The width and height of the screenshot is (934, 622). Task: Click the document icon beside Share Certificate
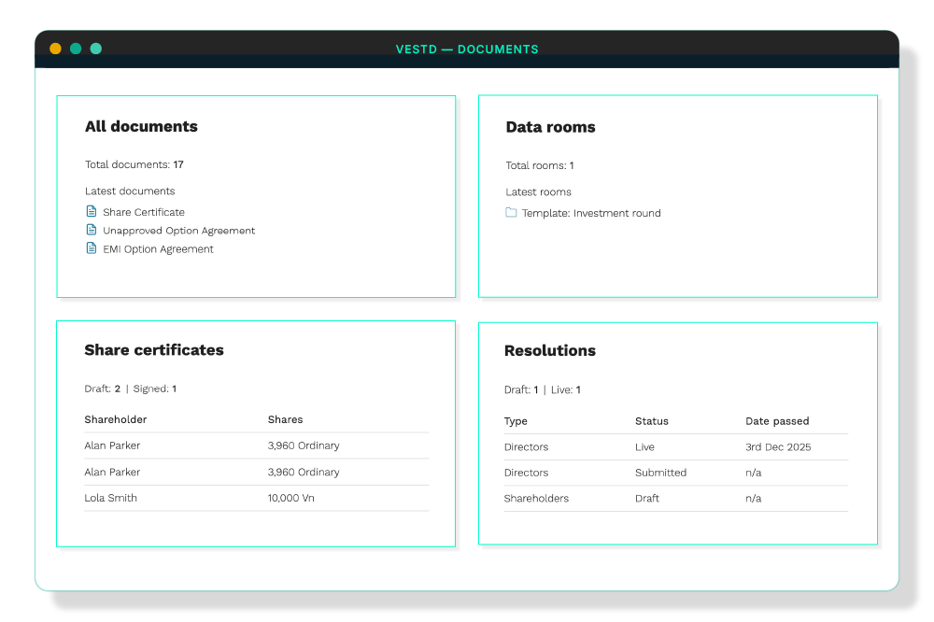click(x=92, y=211)
